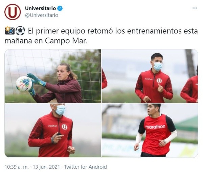The width and height of the screenshot is (203, 173).
Task: Click the 13 jun. 2021 date
Action: coord(46,167)
